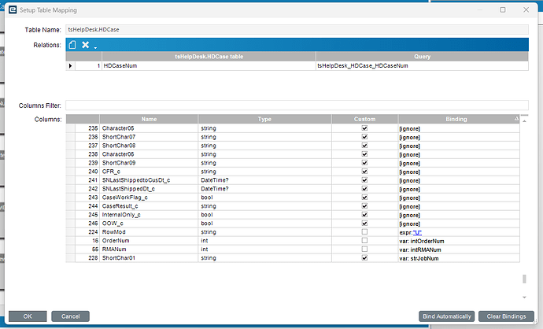The image size is (543, 329).
Task: Maximize the Setup Table Mapping window
Action: pos(503,10)
